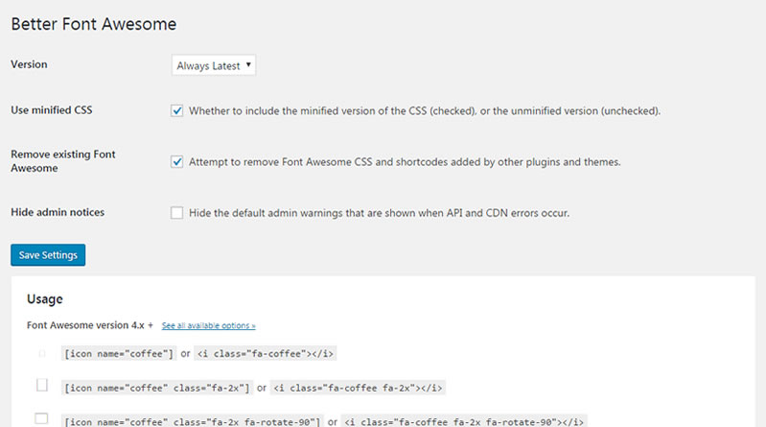766x427 pixels.
Task: Select the fa-rotate-90 shortcode example
Action: [193, 421]
